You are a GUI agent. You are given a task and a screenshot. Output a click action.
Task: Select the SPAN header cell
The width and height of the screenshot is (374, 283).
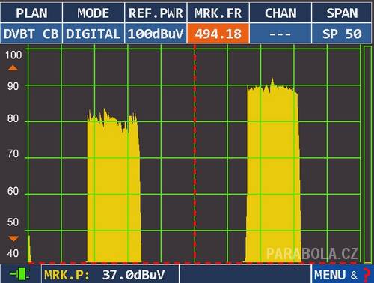[342, 13]
